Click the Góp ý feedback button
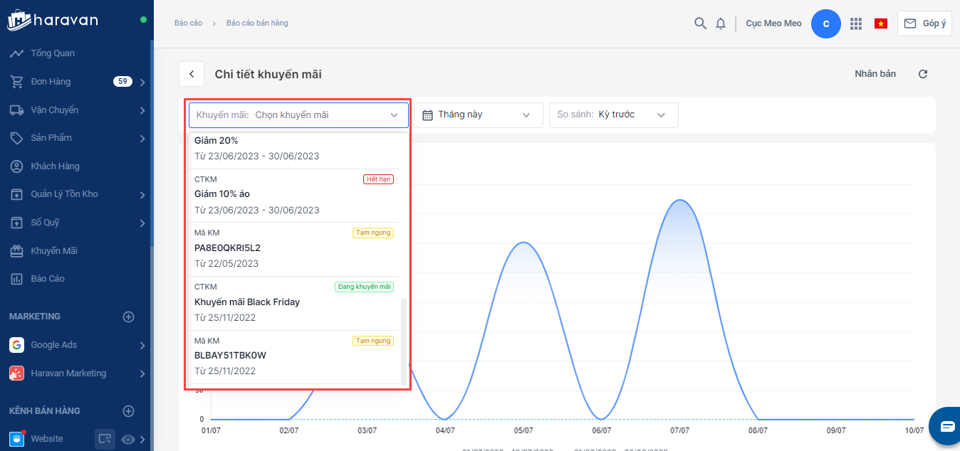Image resolution: width=960 pixels, height=451 pixels. pos(924,23)
